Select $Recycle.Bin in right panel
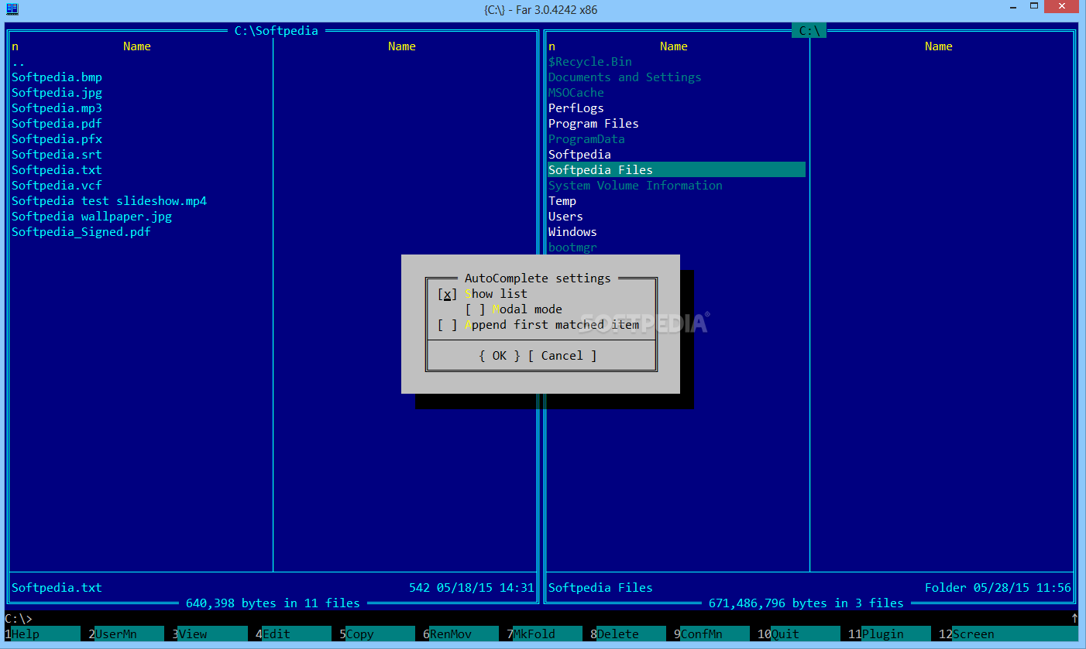 point(590,62)
